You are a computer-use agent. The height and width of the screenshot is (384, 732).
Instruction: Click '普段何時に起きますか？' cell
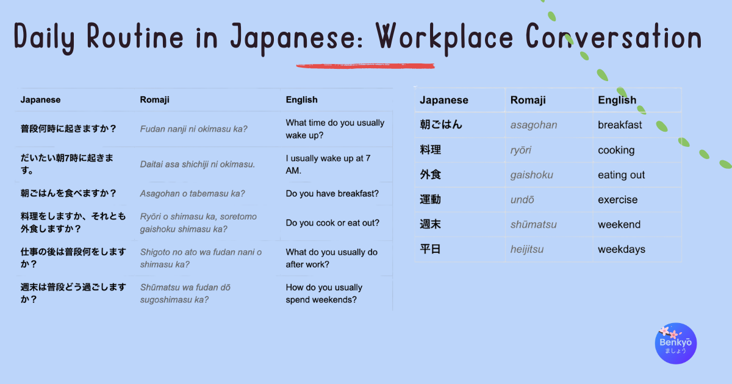pos(68,129)
